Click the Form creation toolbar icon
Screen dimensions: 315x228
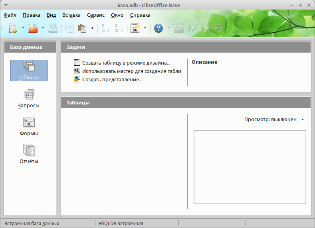coord(135,28)
